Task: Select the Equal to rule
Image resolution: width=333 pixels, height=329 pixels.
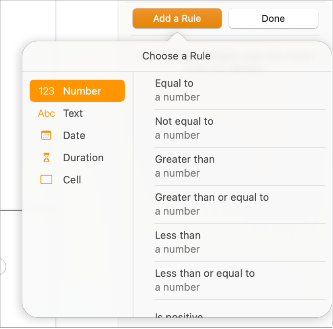Action: 174,83
